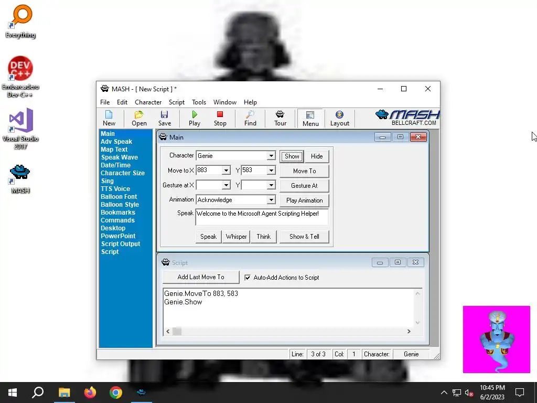Expand the Character dropdown showing Genie
537x403 pixels.
tap(271, 155)
